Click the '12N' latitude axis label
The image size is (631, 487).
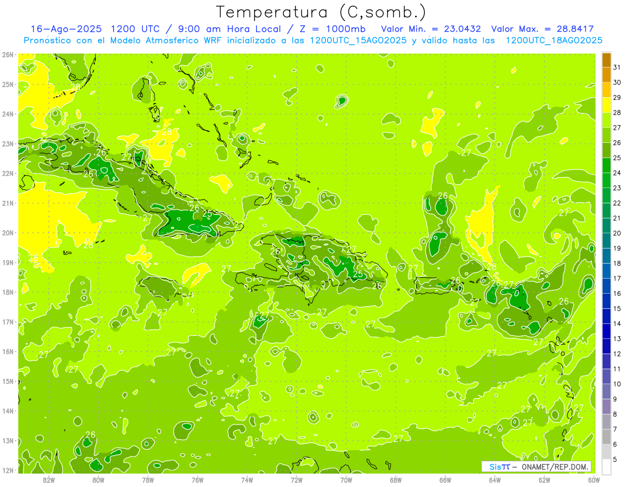click(8, 470)
